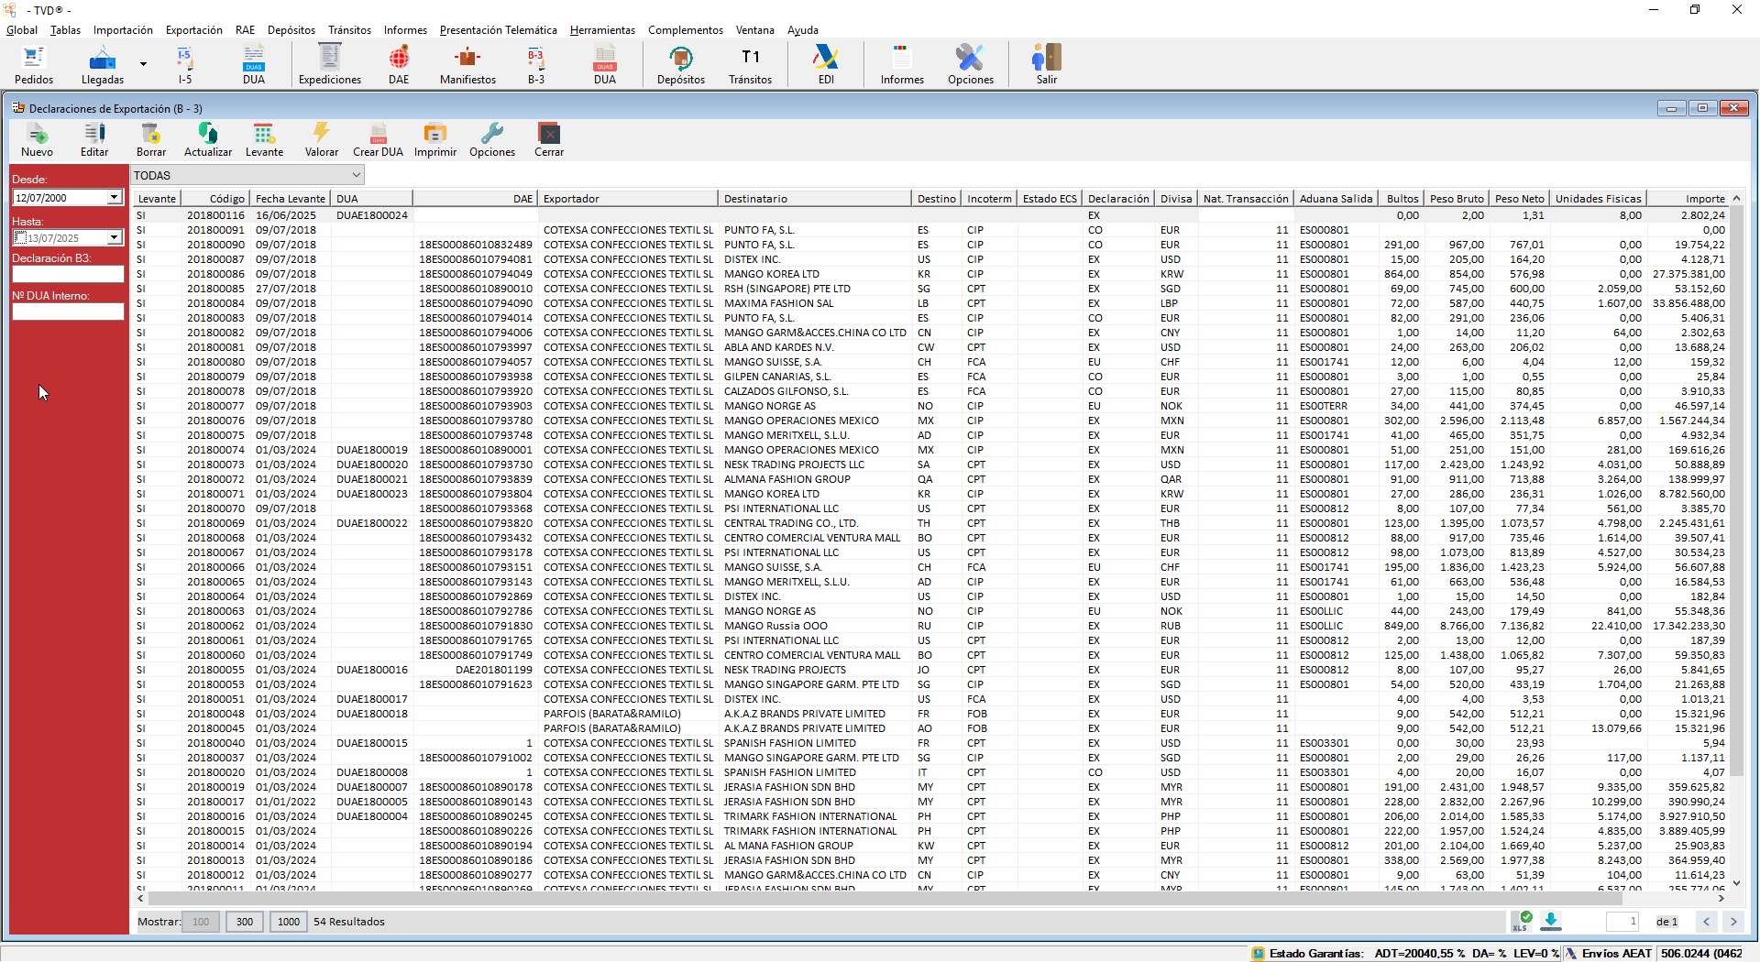Open Manifiestos from the main toolbar
The width and height of the screenshot is (1760, 962).
pyautogui.click(x=467, y=65)
